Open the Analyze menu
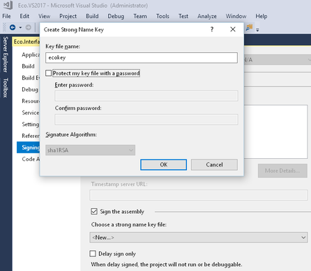 click(207, 16)
